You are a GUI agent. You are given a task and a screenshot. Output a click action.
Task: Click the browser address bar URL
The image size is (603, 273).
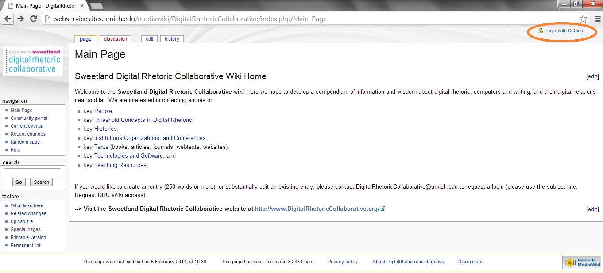coord(189,19)
